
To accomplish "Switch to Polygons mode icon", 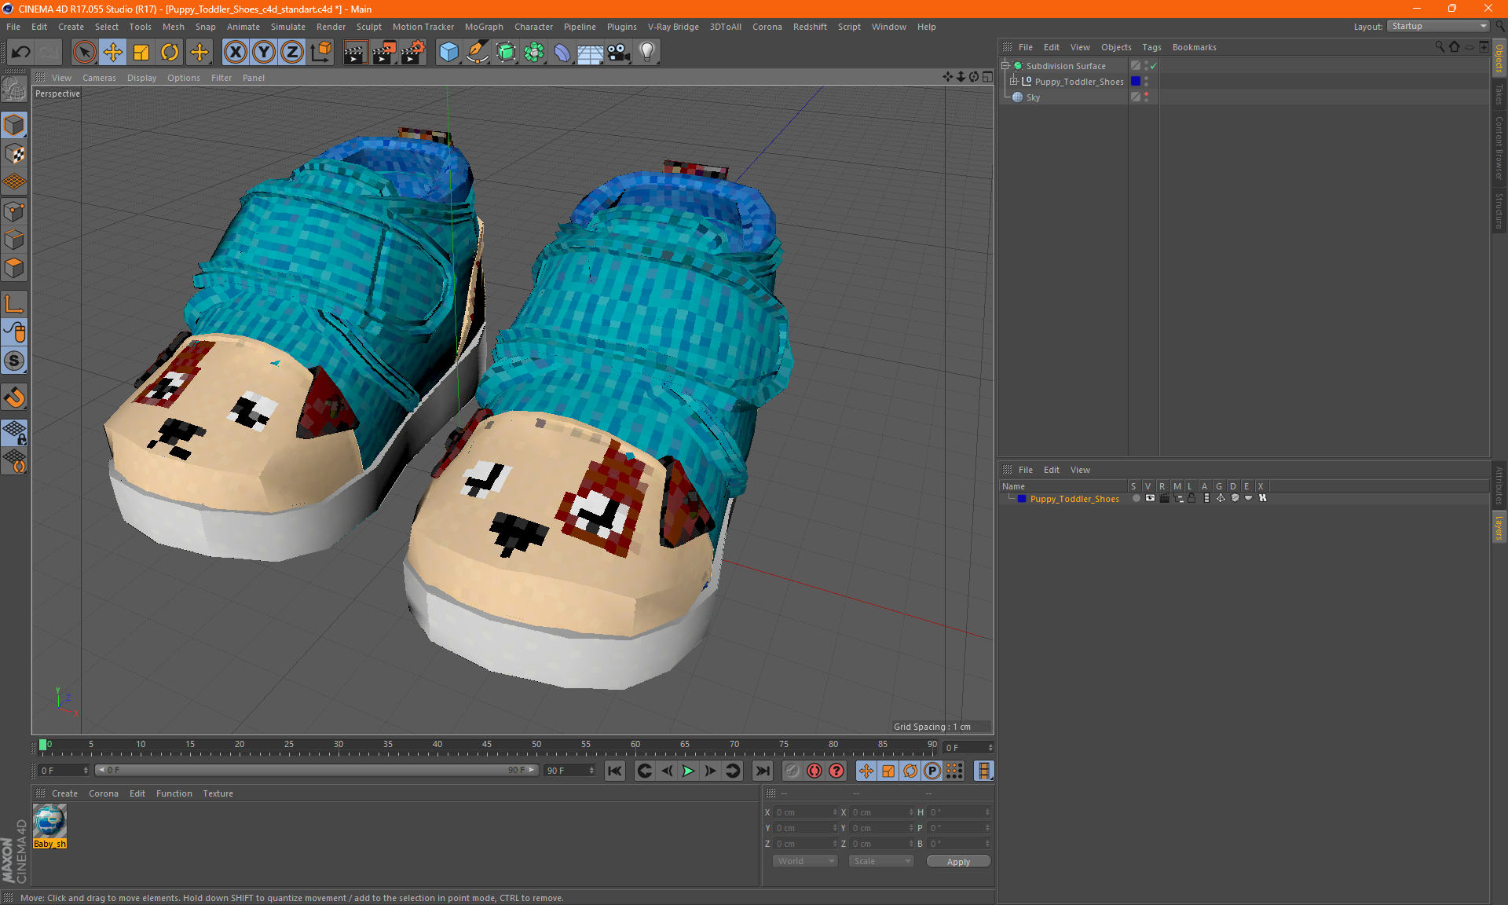I will [x=14, y=268].
